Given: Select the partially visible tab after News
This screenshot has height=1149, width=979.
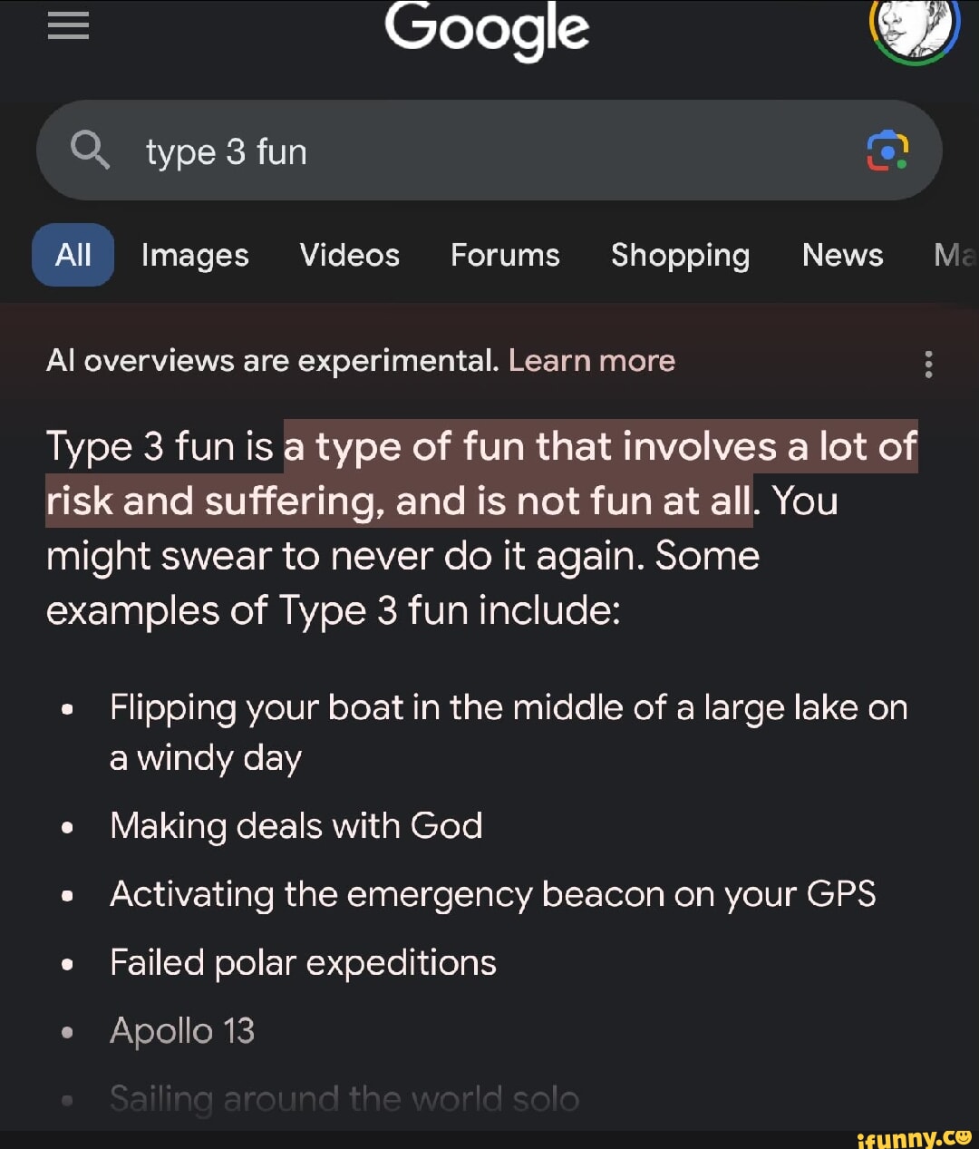Looking at the screenshot, I should 954,256.
